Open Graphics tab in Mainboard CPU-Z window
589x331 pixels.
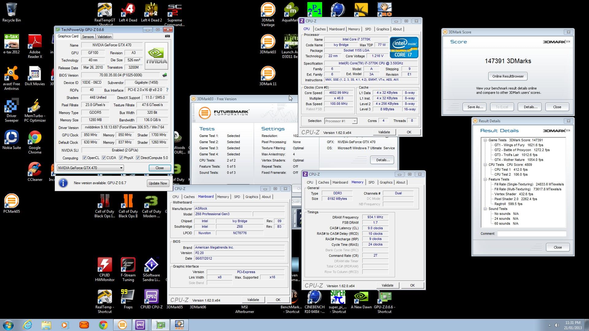point(252,197)
